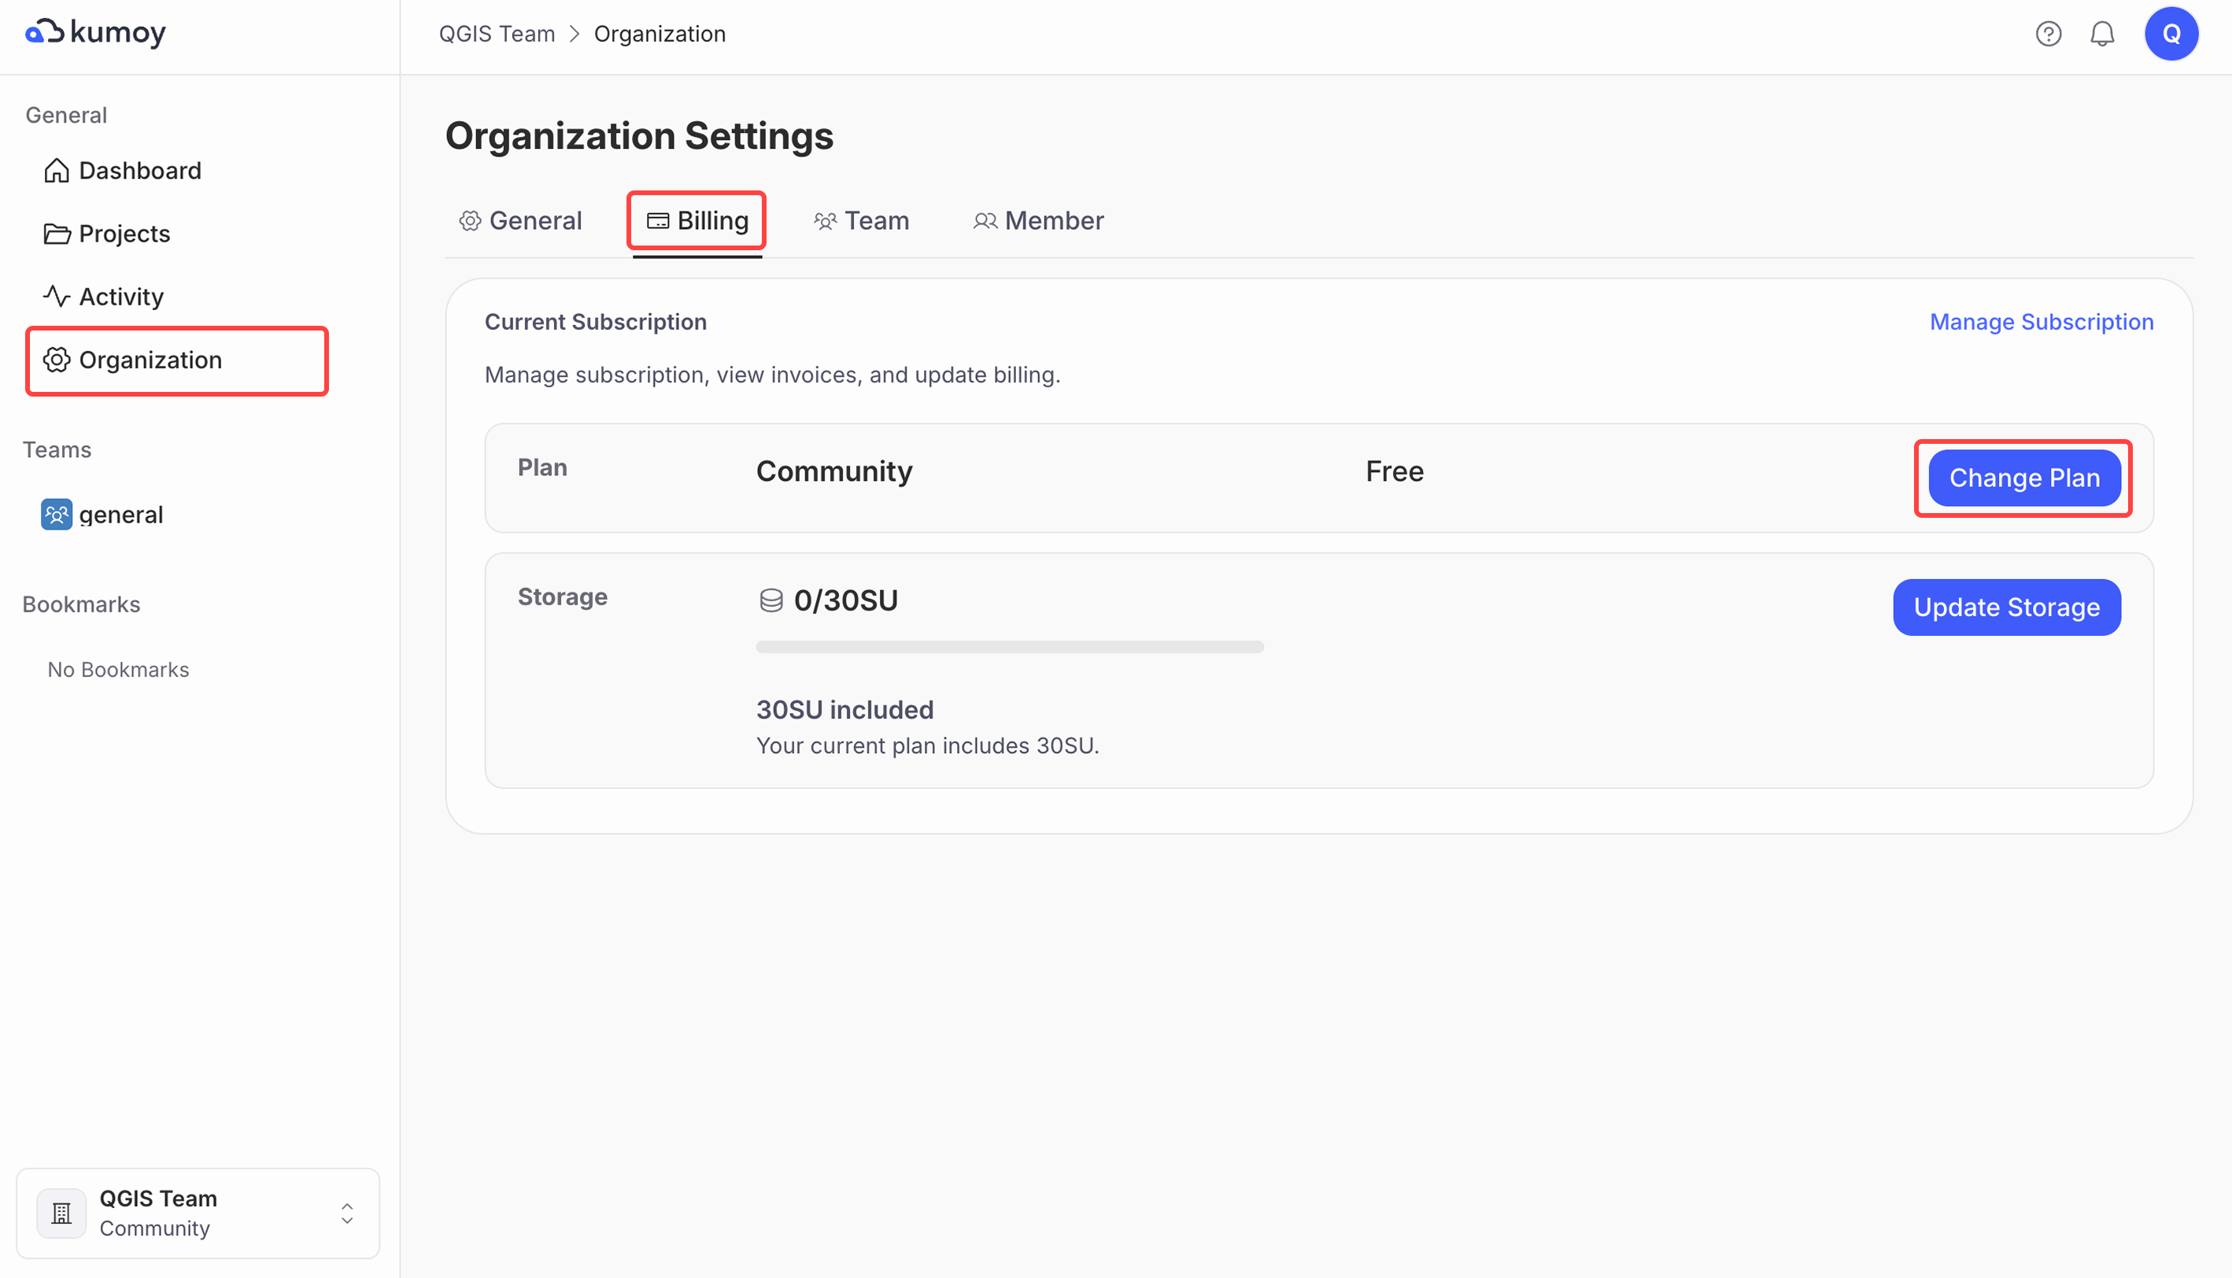
Task: Click the storage usage progress bar
Action: (x=1010, y=647)
